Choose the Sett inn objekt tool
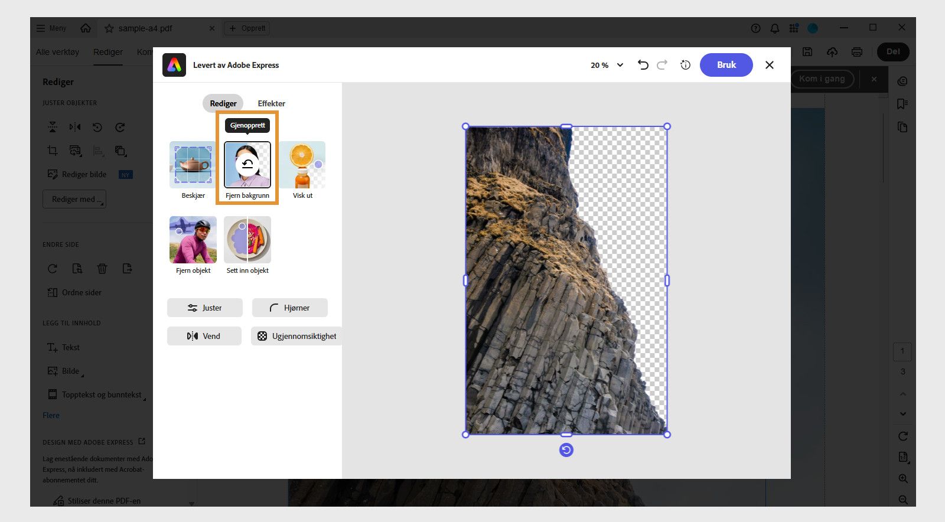The image size is (945, 522). [247, 240]
